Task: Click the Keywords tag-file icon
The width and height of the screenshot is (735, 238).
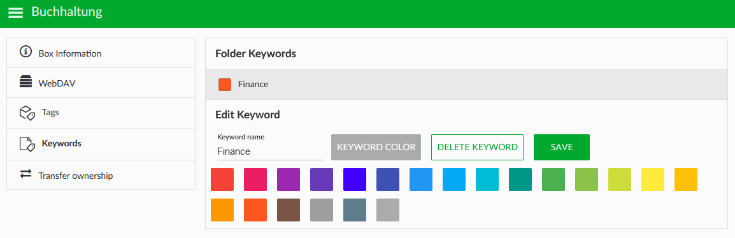Action: [x=27, y=144]
